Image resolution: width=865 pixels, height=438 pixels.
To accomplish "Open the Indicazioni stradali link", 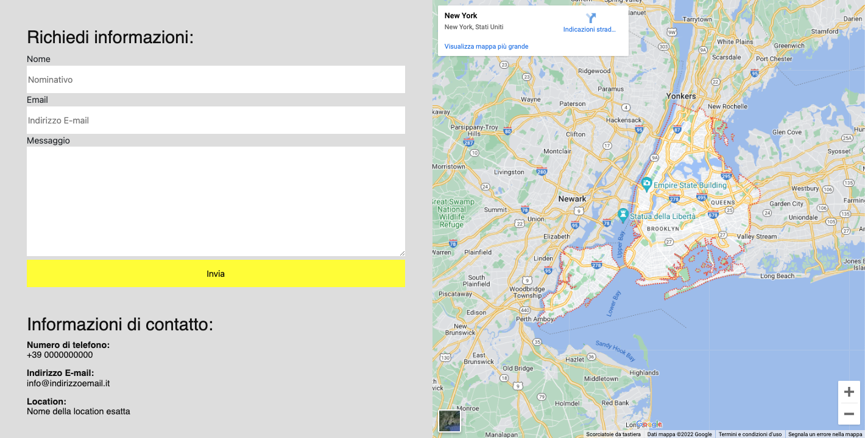I will 589,29.
